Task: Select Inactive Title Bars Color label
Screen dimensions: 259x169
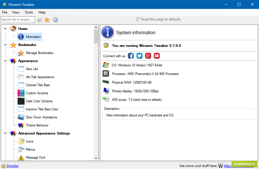Action: [42, 109]
